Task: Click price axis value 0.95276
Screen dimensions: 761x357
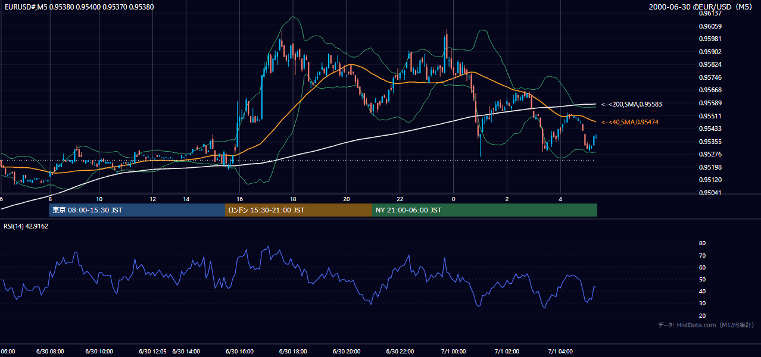Action: pyautogui.click(x=710, y=155)
